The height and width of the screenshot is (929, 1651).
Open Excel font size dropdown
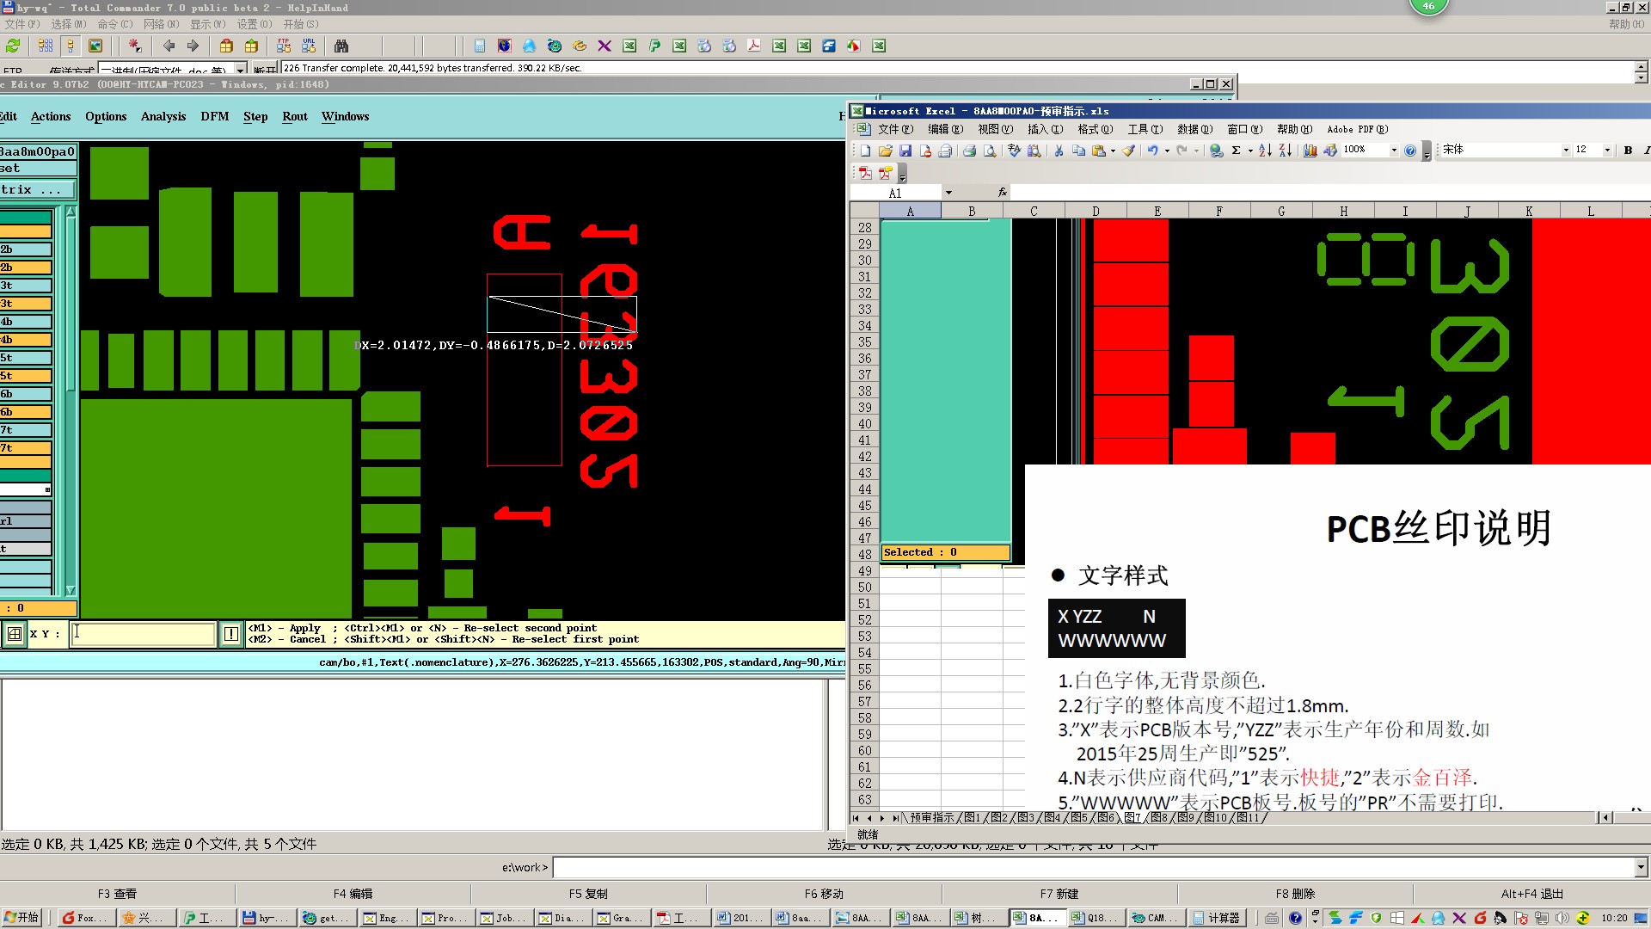coord(1607,151)
